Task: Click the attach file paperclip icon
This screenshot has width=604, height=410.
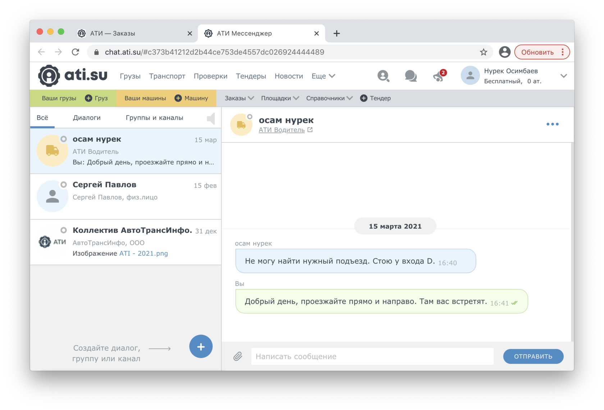Action: (238, 356)
